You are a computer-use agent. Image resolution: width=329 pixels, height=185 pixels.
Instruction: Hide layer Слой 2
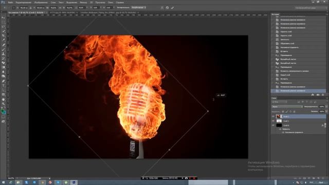point(273,117)
